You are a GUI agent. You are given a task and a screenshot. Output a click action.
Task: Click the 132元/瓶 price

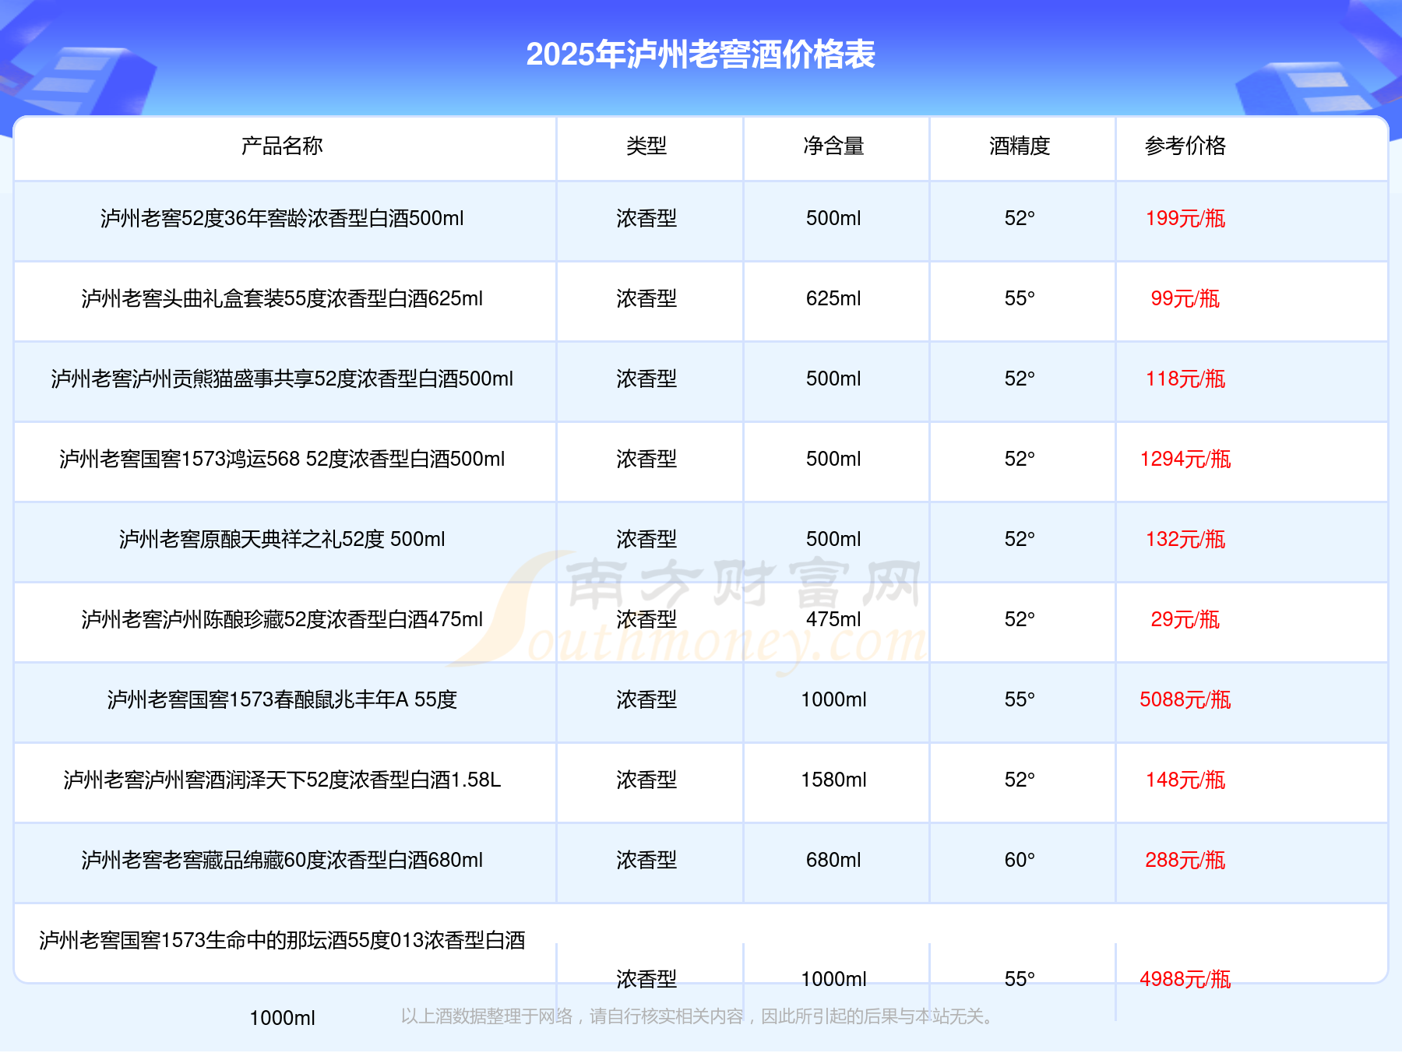pyautogui.click(x=1185, y=540)
